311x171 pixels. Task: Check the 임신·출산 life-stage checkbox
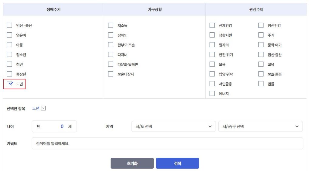10,25
